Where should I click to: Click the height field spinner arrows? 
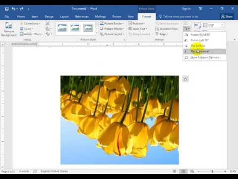click(222, 25)
